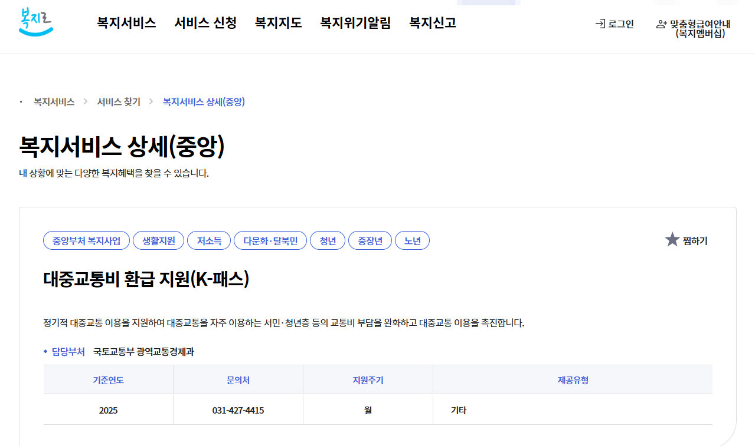
Task: Open the 복지신고 menu
Action: (x=433, y=23)
